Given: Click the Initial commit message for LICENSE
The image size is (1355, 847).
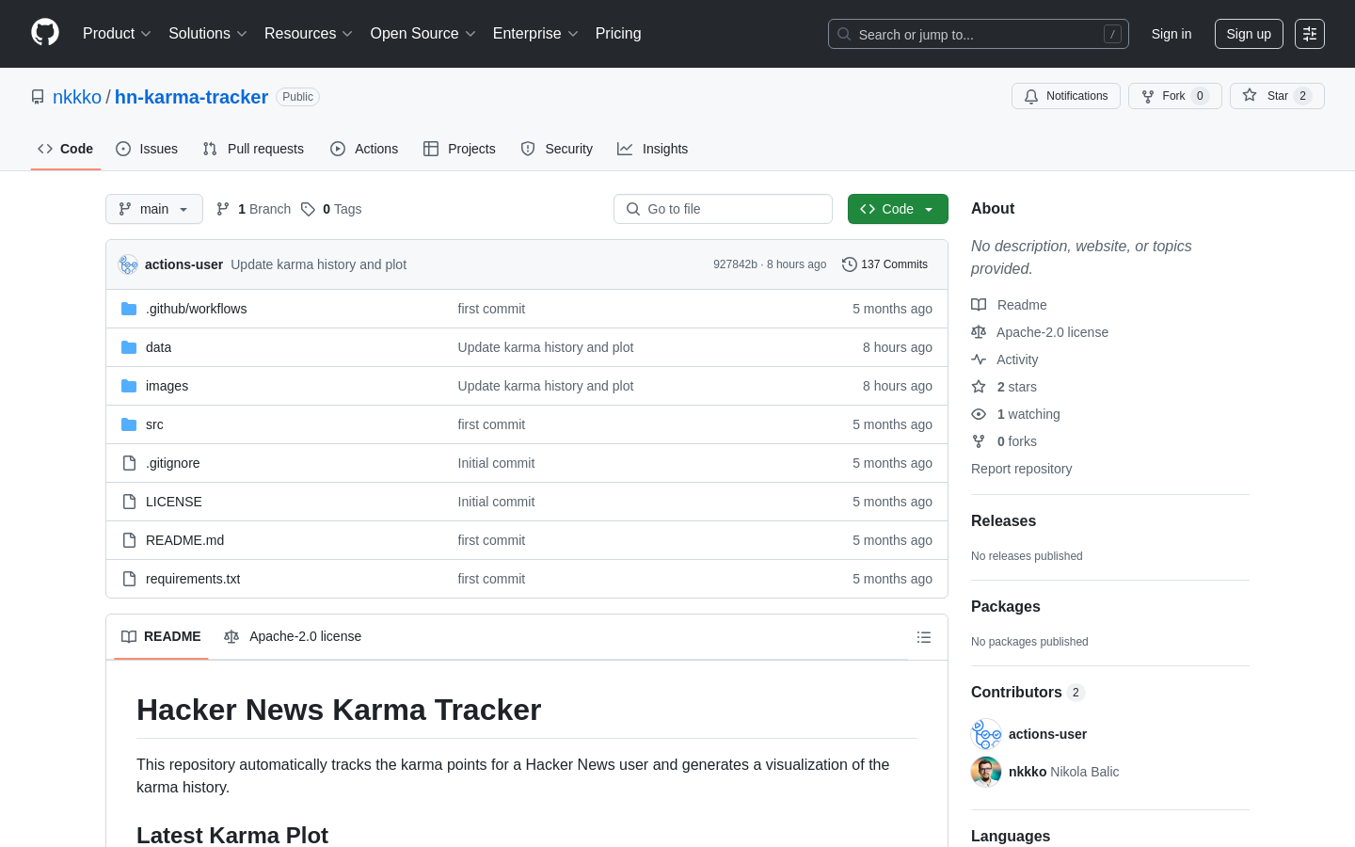Looking at the screenshot, I should (x=496, y=502).
